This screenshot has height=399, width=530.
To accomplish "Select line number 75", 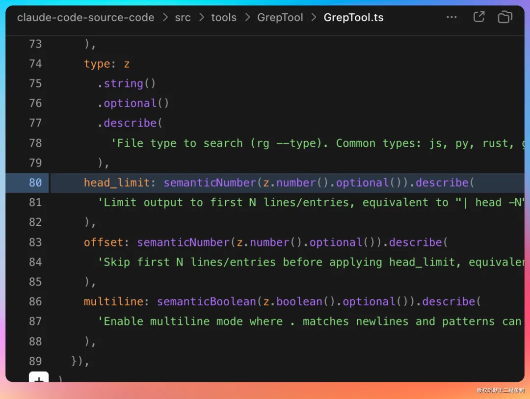I will pos(35,83).
